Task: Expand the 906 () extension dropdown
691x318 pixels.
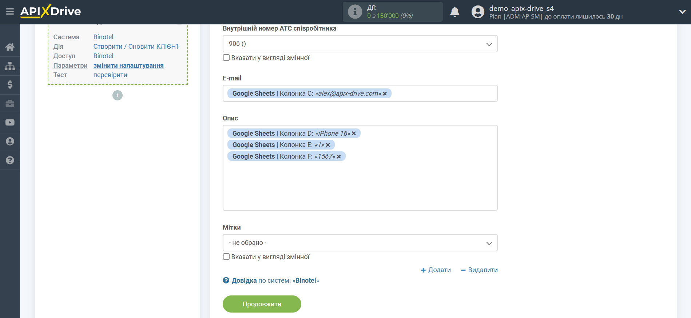Action: coord(360,44)
